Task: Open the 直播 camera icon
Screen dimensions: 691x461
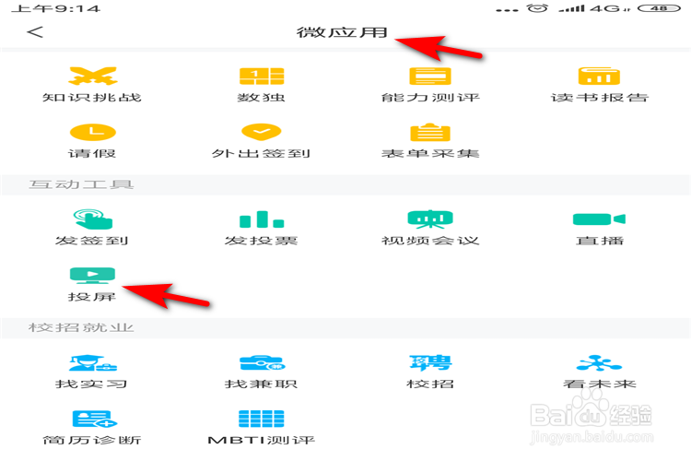Action: [599, 219]
